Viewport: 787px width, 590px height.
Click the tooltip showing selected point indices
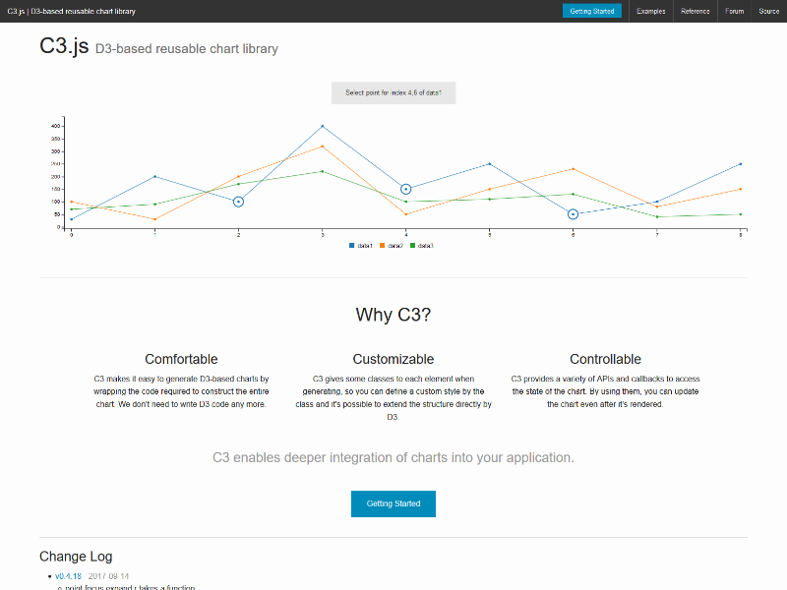[x=393, y=90]
